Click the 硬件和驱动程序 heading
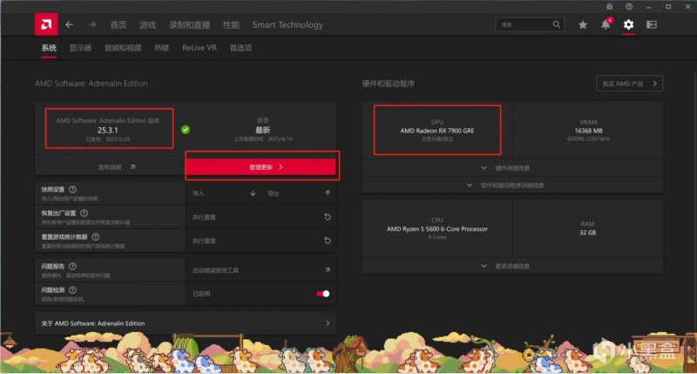 click(388, 84)
